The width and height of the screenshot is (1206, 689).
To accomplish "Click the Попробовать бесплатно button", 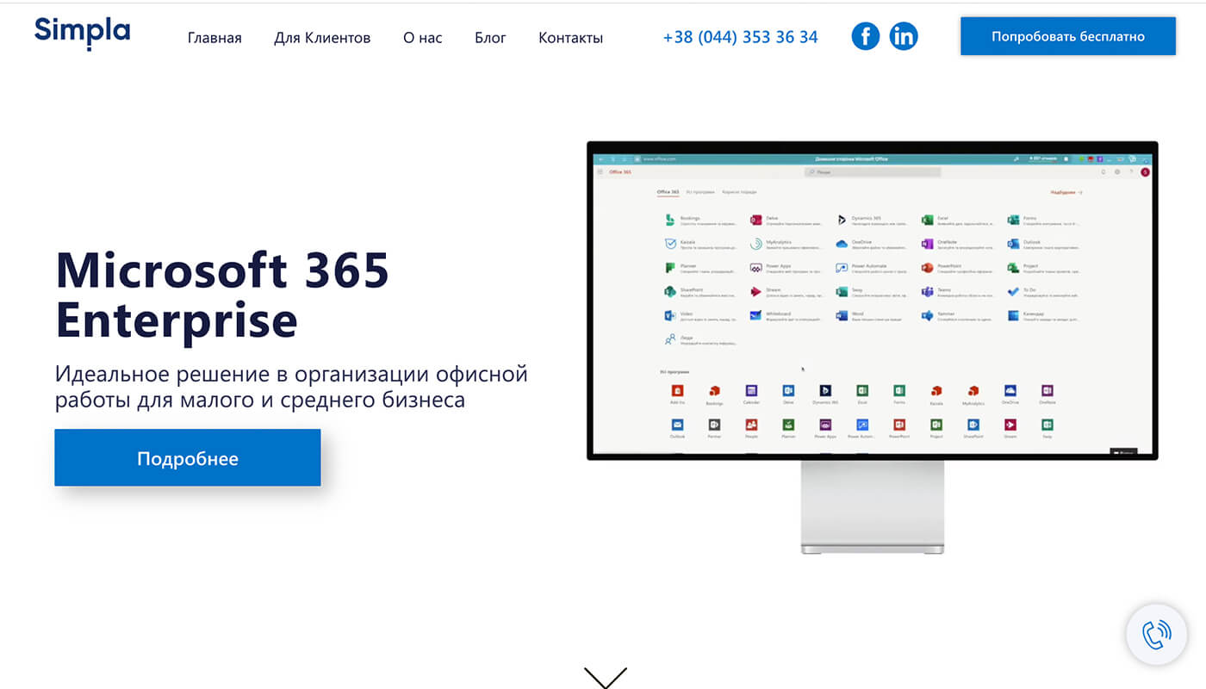I will click(x=1068, y=36).
